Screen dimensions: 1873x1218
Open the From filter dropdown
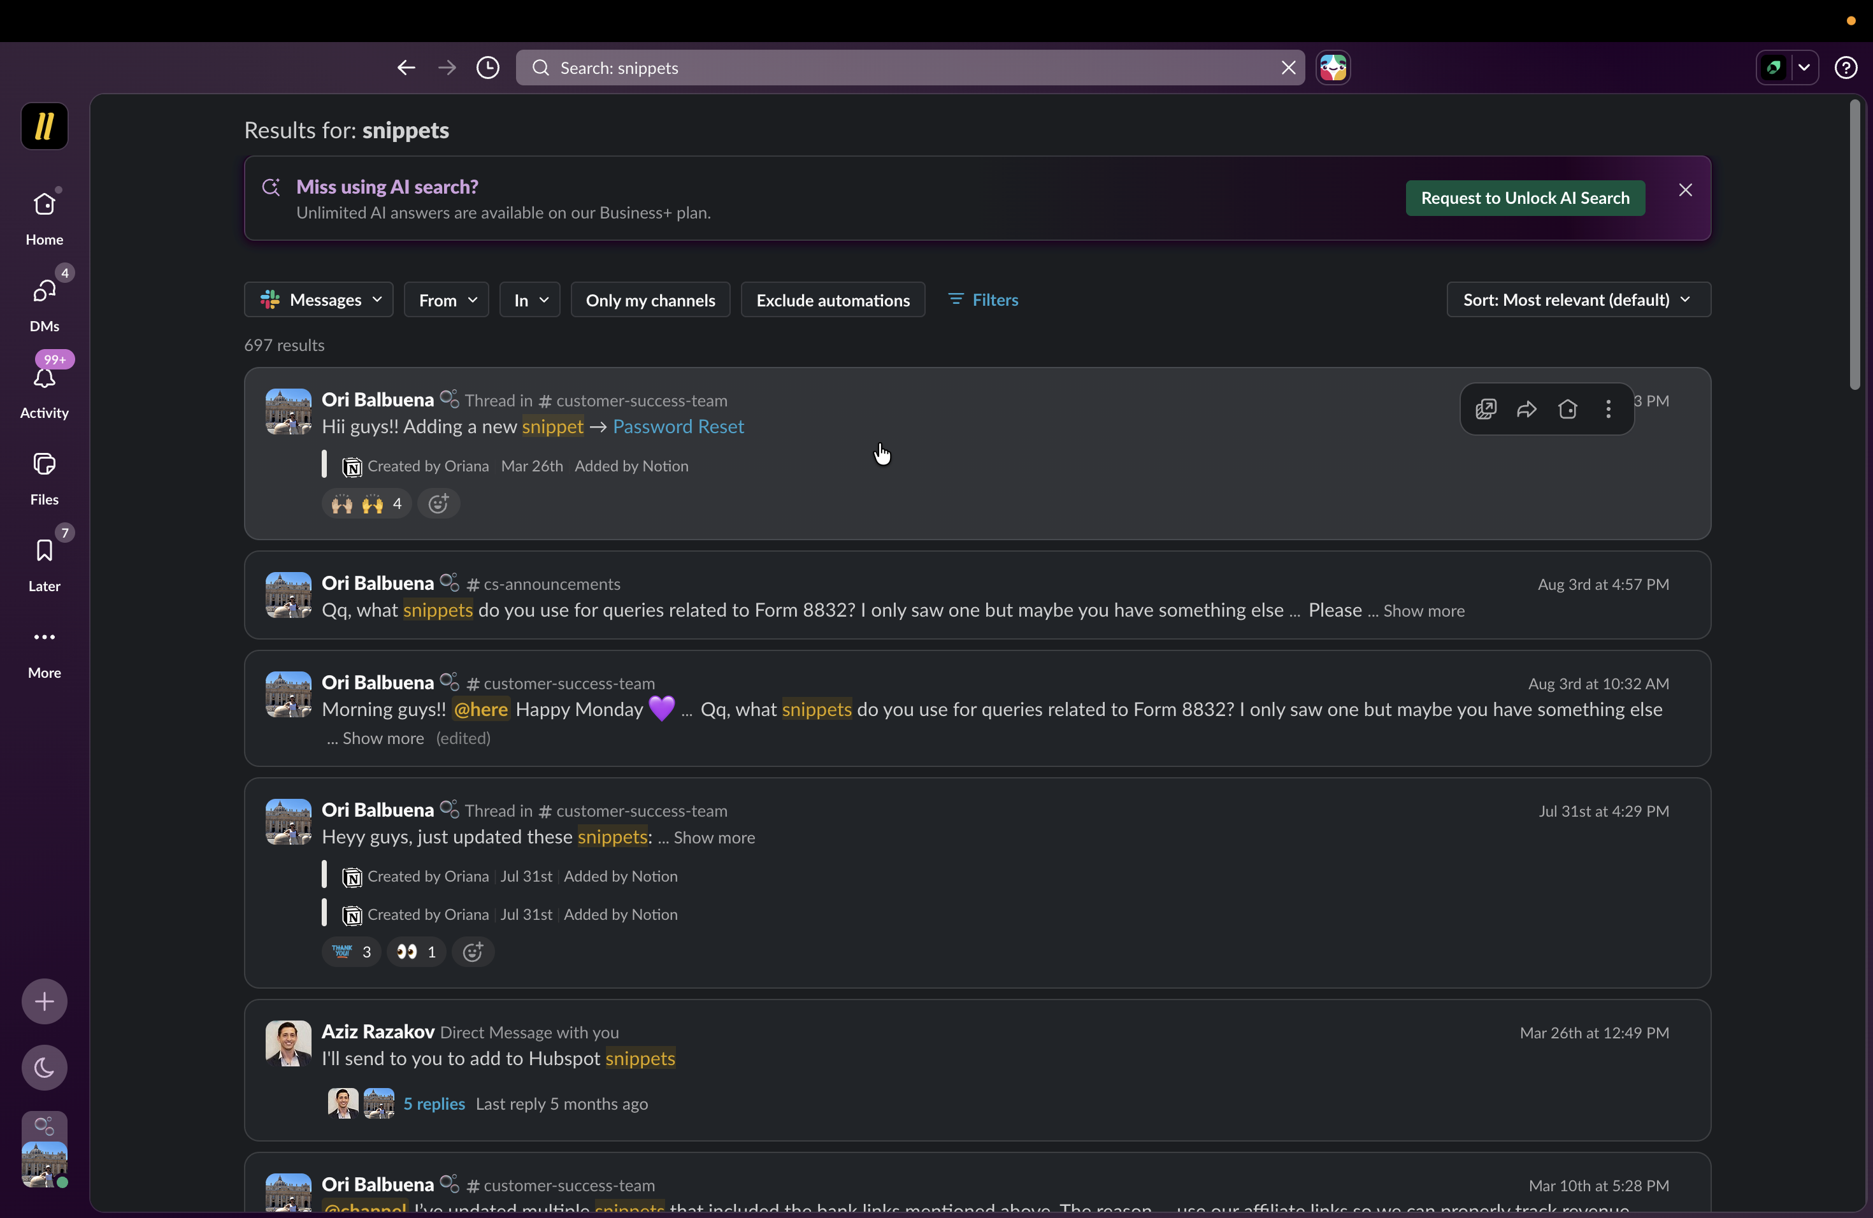(x=446, y=300)
